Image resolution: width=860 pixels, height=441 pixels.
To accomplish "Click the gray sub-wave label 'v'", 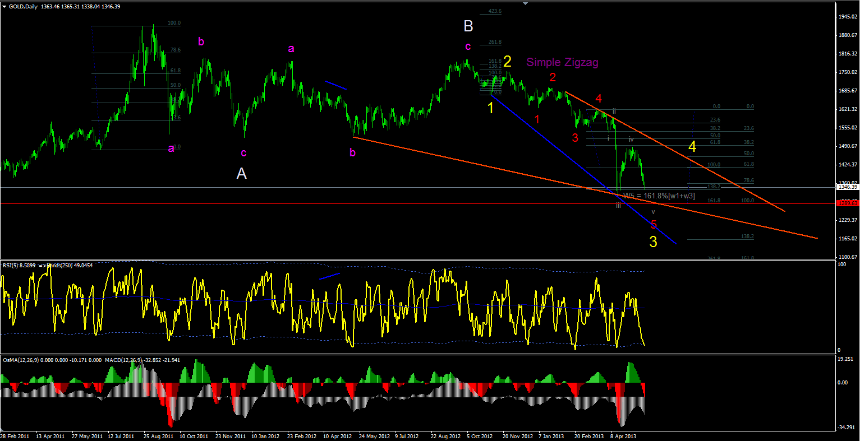I will tap(653, 211).
